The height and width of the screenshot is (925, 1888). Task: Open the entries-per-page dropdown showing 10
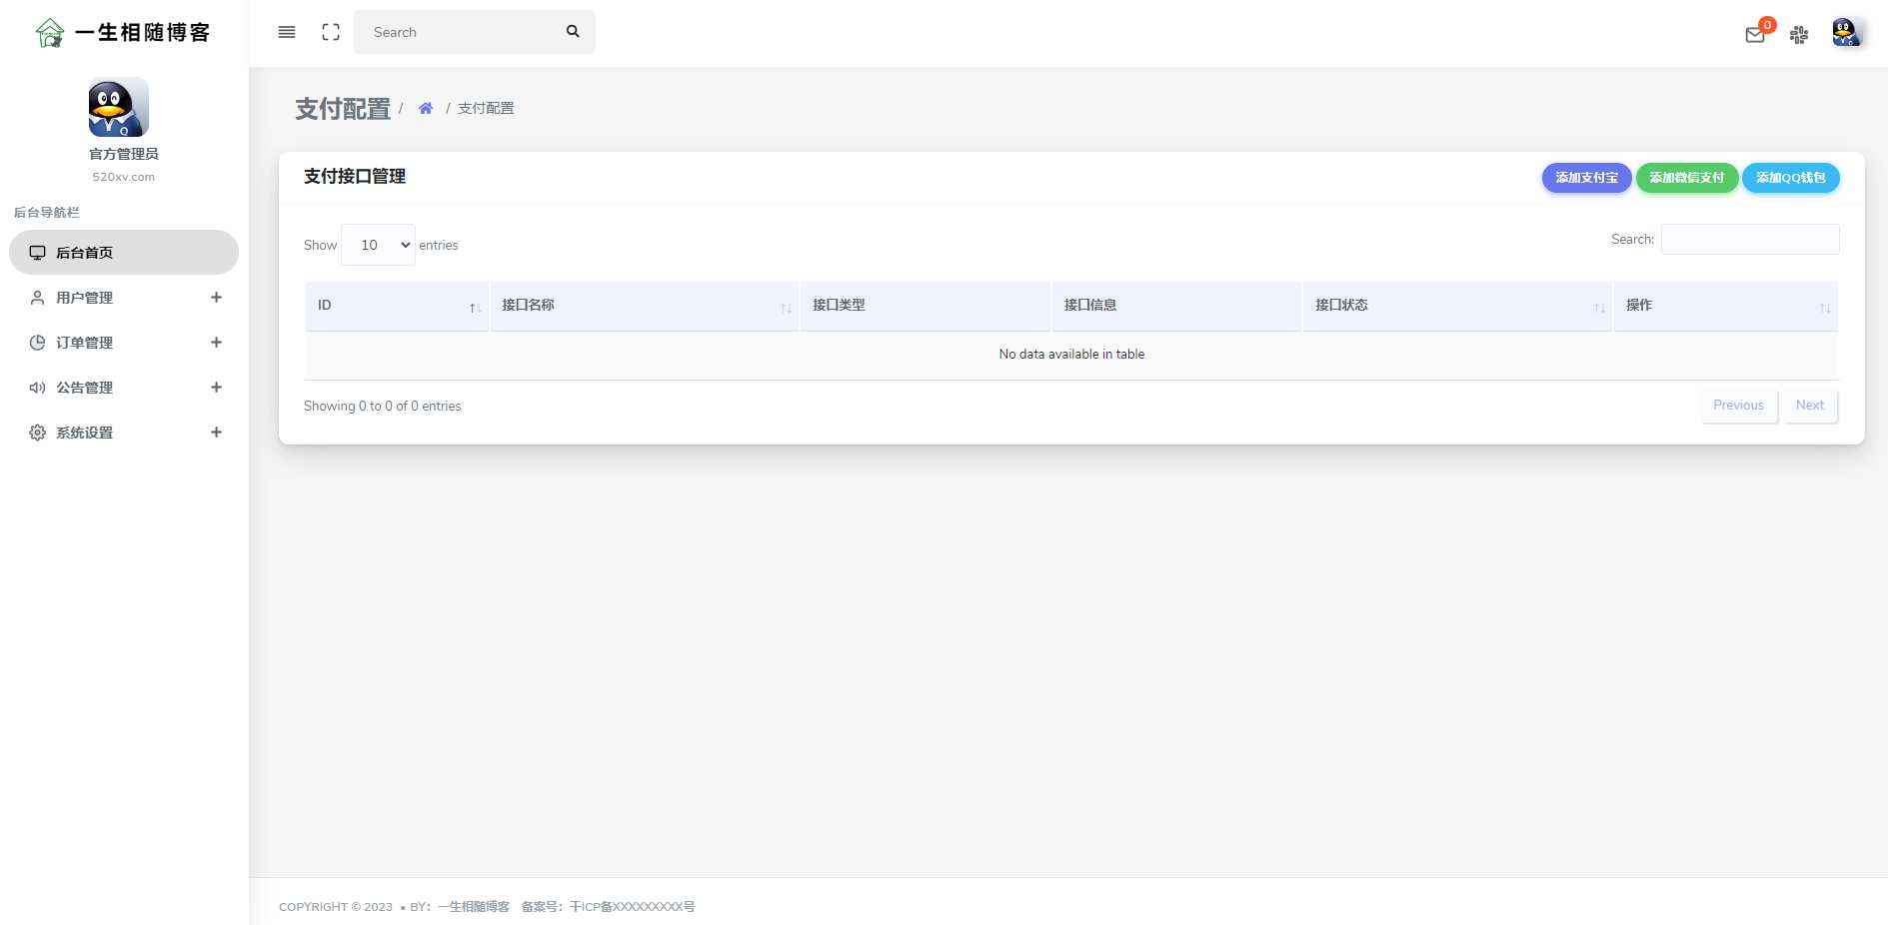coord(378,245)
